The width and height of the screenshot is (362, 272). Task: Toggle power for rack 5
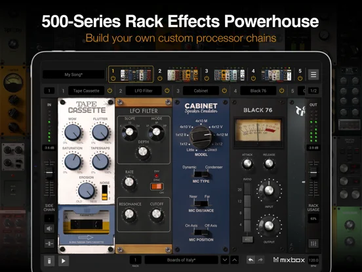point(300,78)
